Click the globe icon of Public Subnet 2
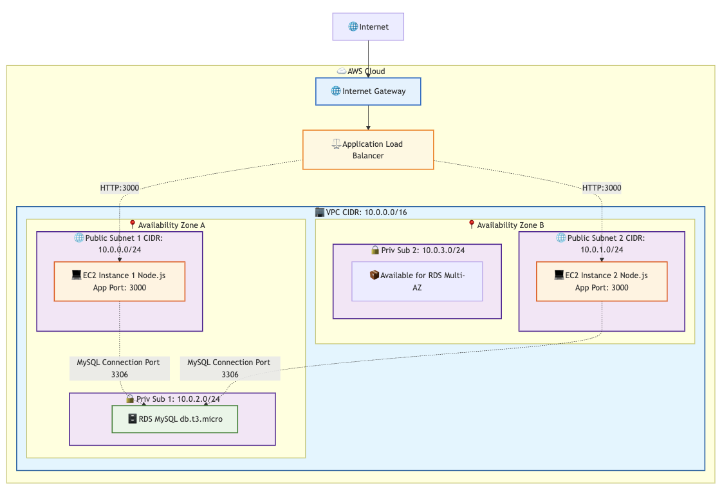The height and width of the screenshot is (490, 722). [x=561, y=238]
